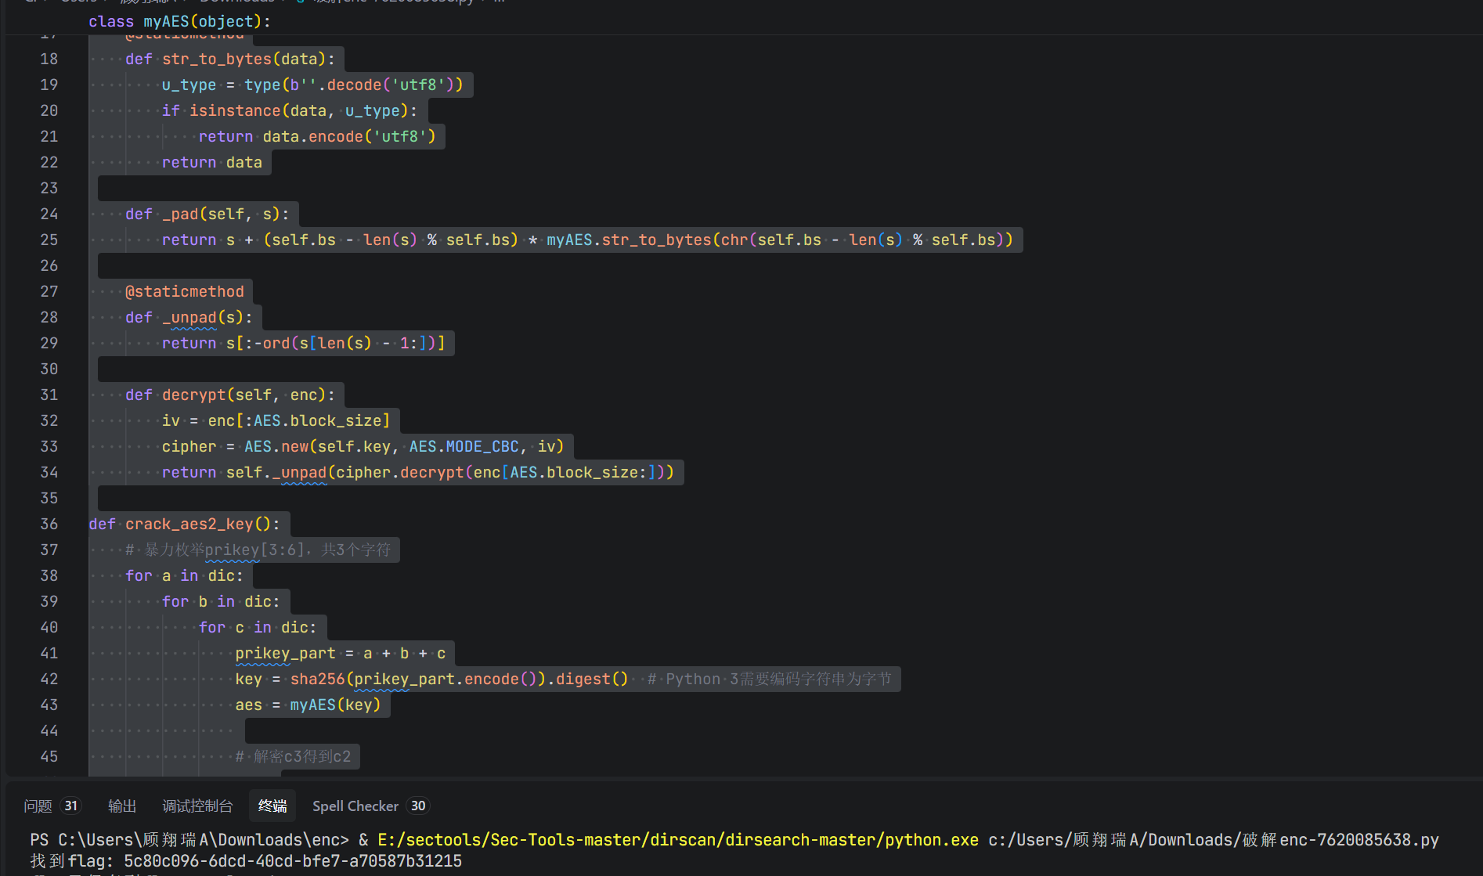1483x876 pixels.
Task: Jump to sticky header class myAES(object)
Action: pyautogui.click(x=179, y=22)
